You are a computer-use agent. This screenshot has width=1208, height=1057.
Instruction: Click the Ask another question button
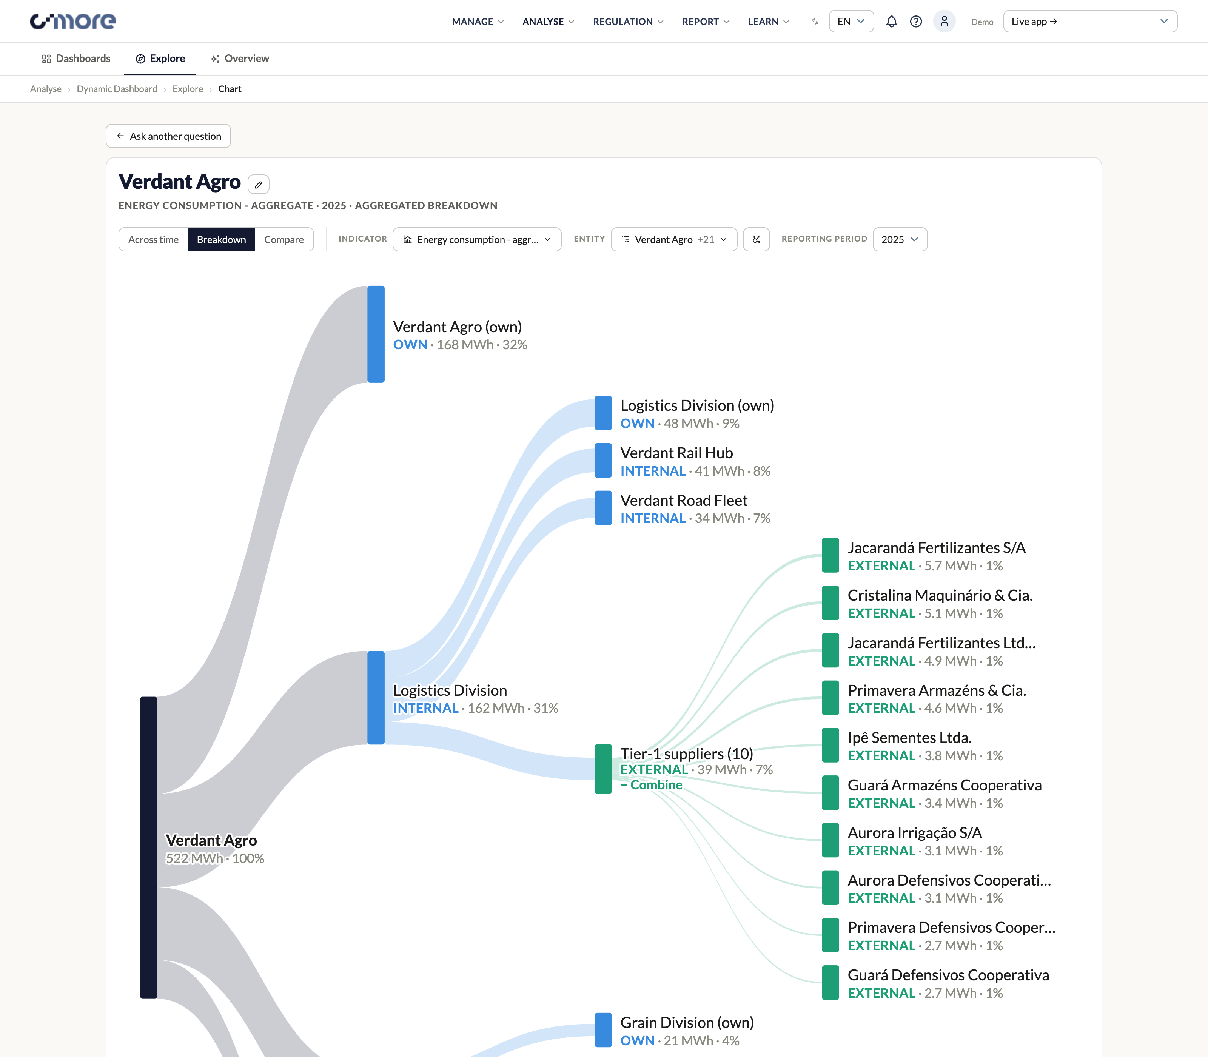click(168, 136)
